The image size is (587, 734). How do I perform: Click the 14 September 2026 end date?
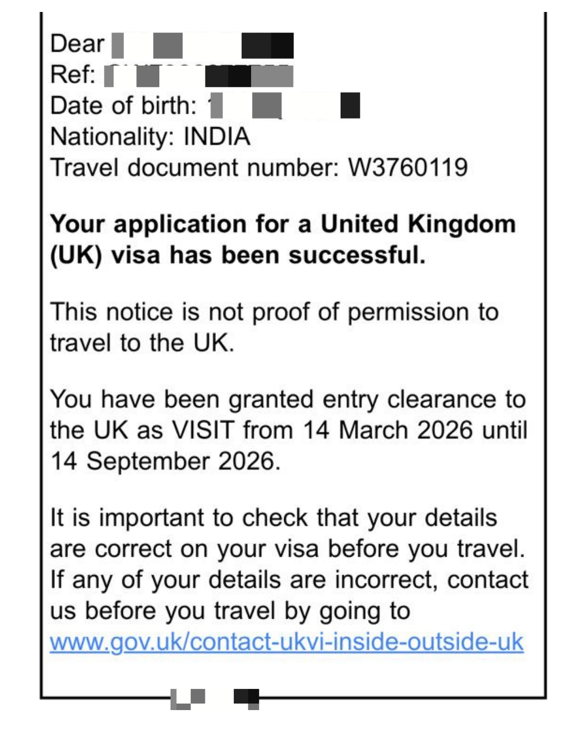pos(165,461)
